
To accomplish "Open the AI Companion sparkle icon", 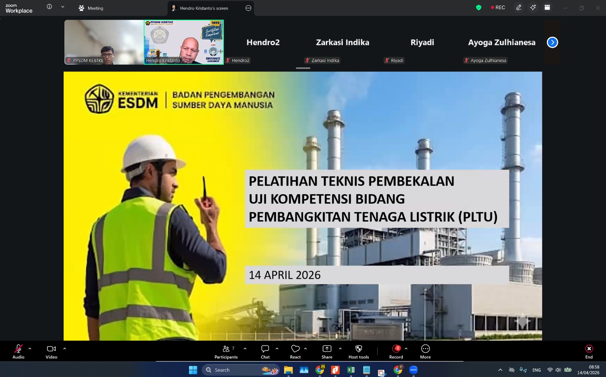I will click(533, 8).
